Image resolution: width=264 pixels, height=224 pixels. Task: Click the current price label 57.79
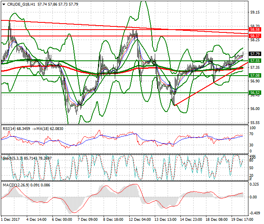(255, 54)
